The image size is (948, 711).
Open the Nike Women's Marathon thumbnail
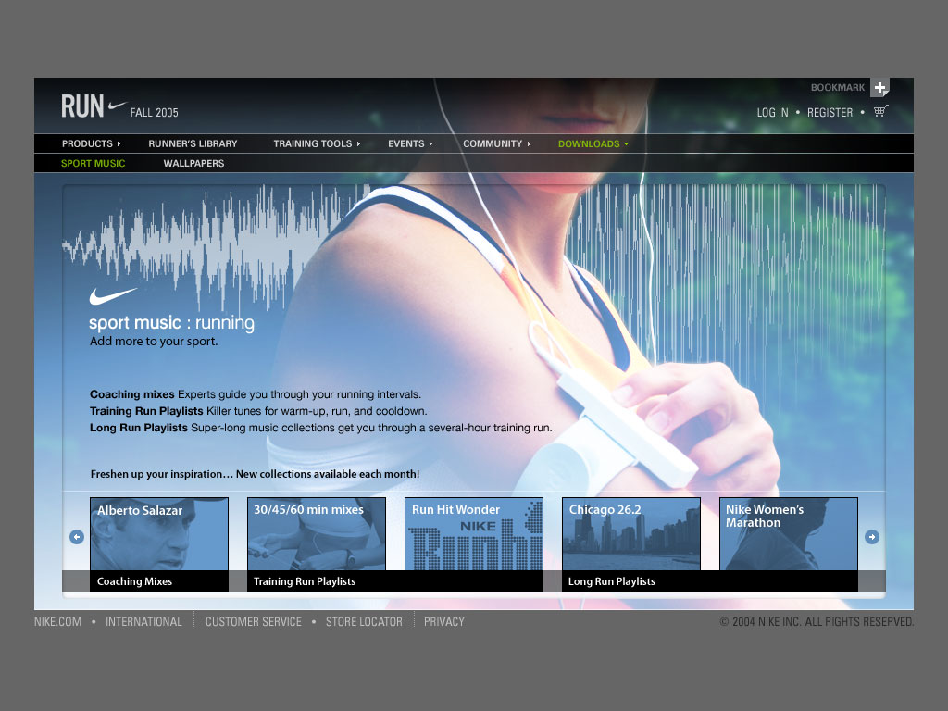point(789,534)
